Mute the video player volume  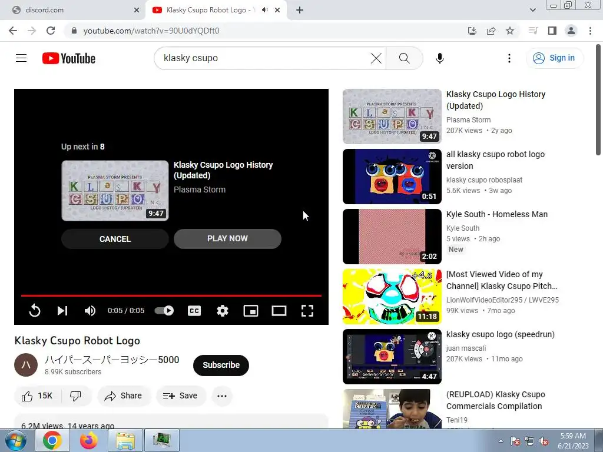(x=90, y=311)
